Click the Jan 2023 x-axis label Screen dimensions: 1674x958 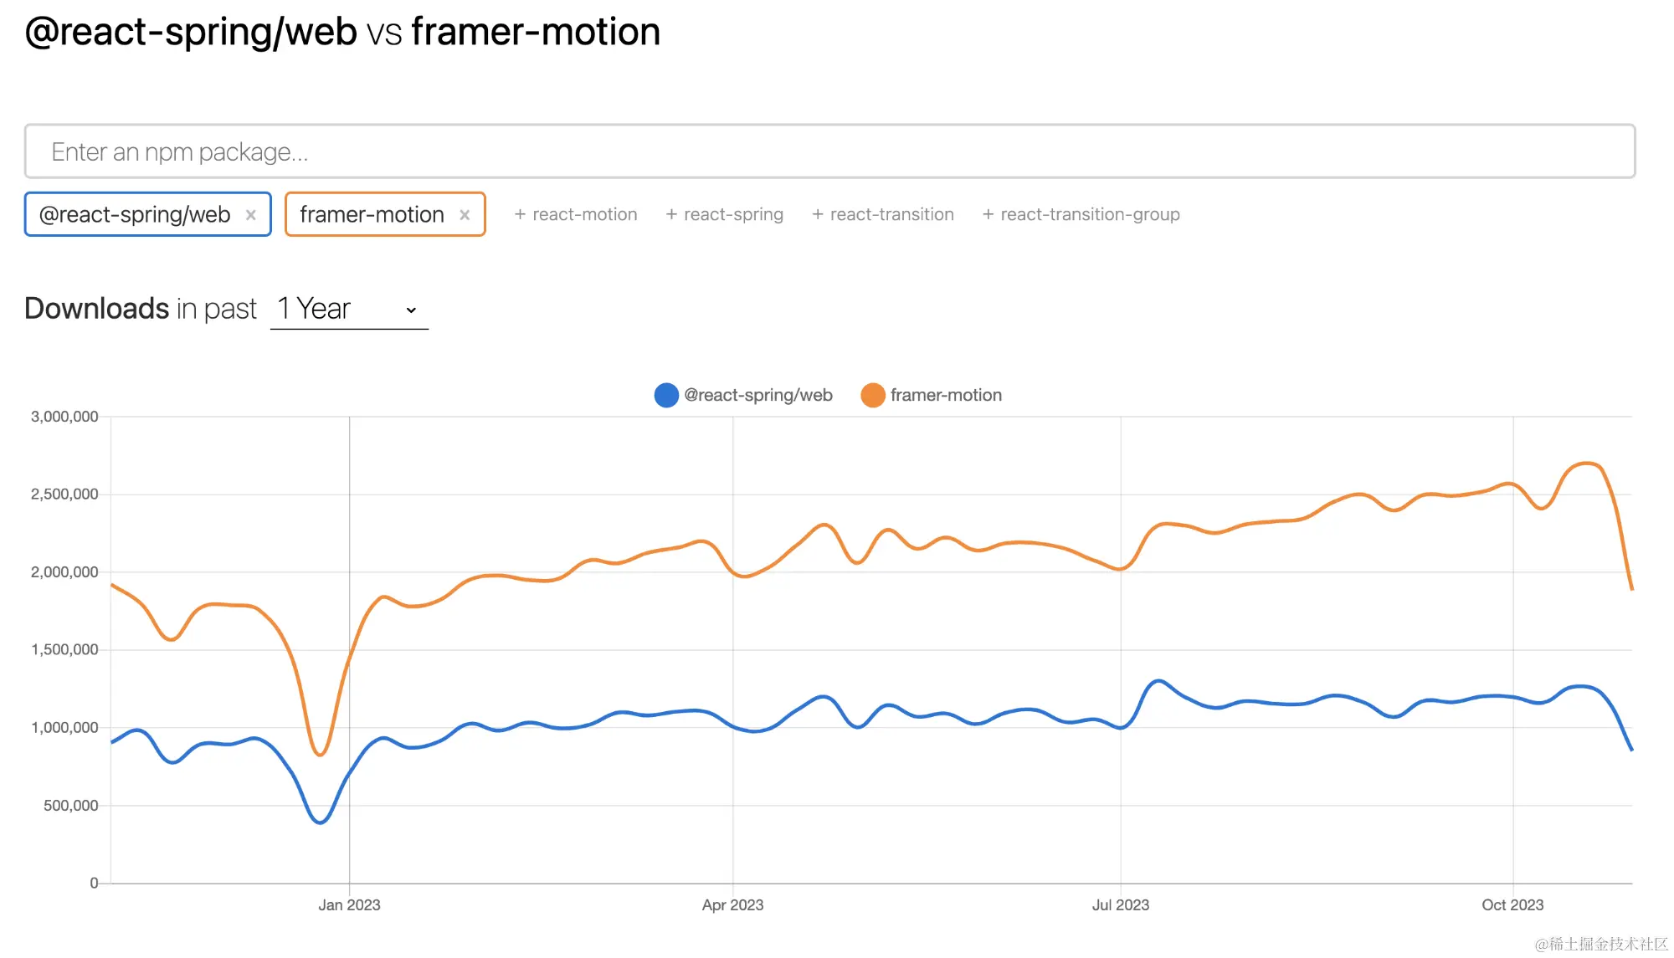[349, 904]
